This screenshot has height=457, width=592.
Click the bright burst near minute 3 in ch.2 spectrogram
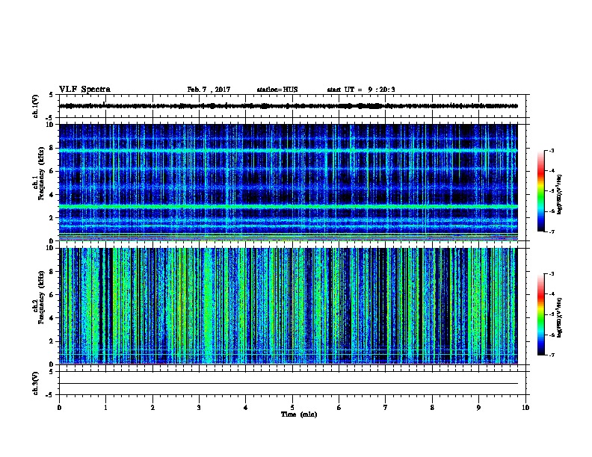tap(208, 305)
